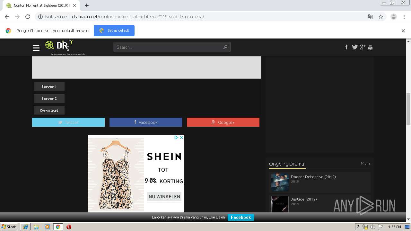Click the 4:36 PM system clock

click(394, 227)
